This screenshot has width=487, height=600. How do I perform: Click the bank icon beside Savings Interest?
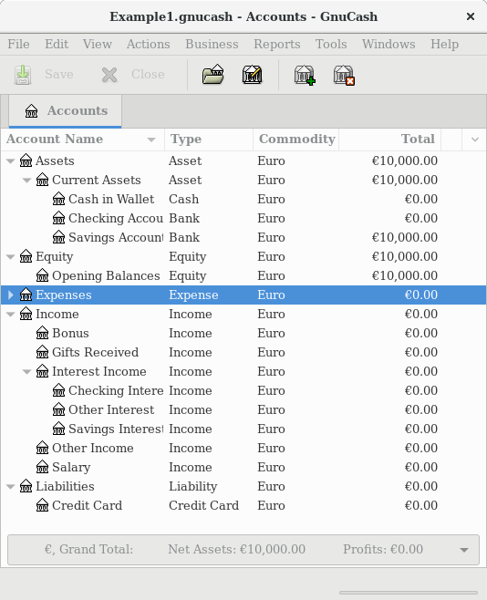(x=59, y=429)
